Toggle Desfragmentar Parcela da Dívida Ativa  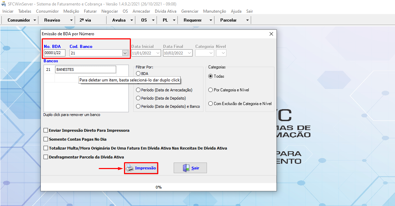tap(46, 157)
